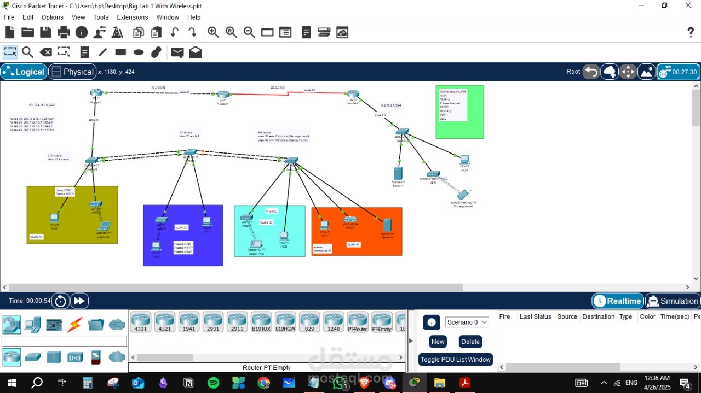Open the Scenario 0 dropdown

click(x=467, y=322)
